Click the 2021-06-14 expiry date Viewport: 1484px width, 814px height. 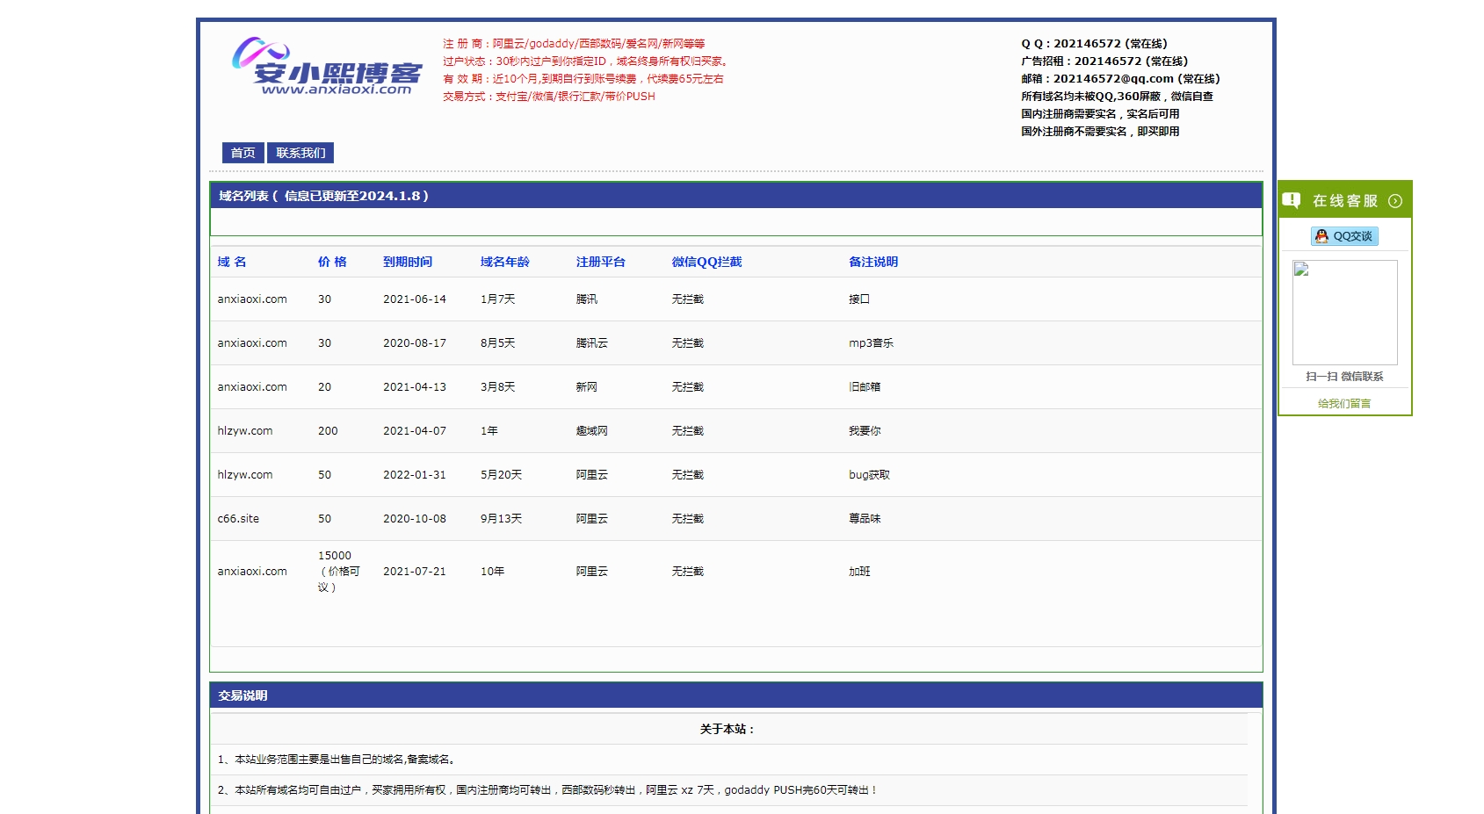(x=415, y=299)
